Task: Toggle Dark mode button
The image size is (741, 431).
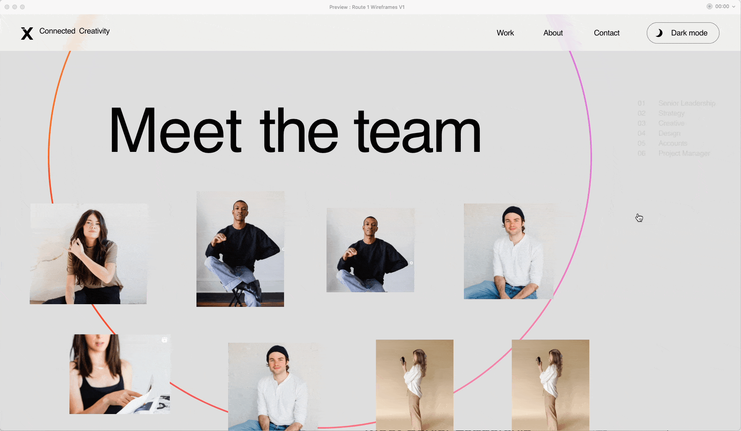Action: click(683, 33)
